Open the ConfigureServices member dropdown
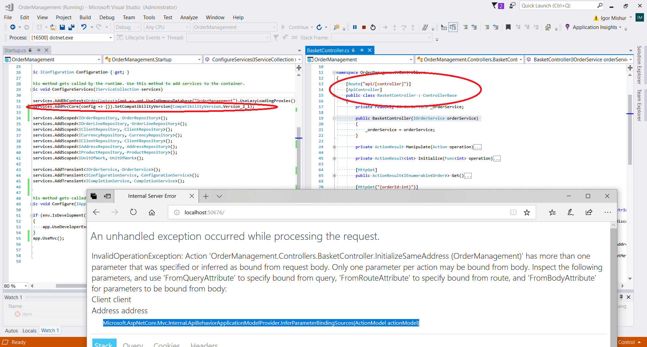The width and height of the screenshot is (647, 347). pyautogui.click(x=253, y=60)
